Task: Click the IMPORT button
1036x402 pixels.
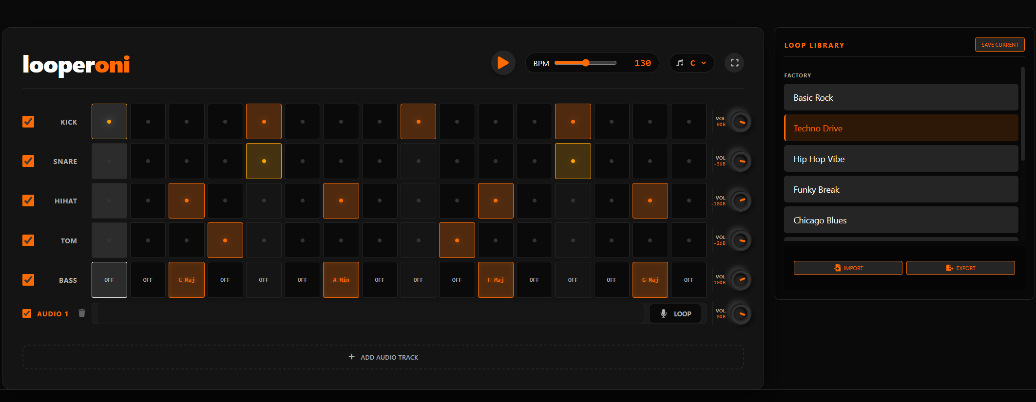Action: 848,268
